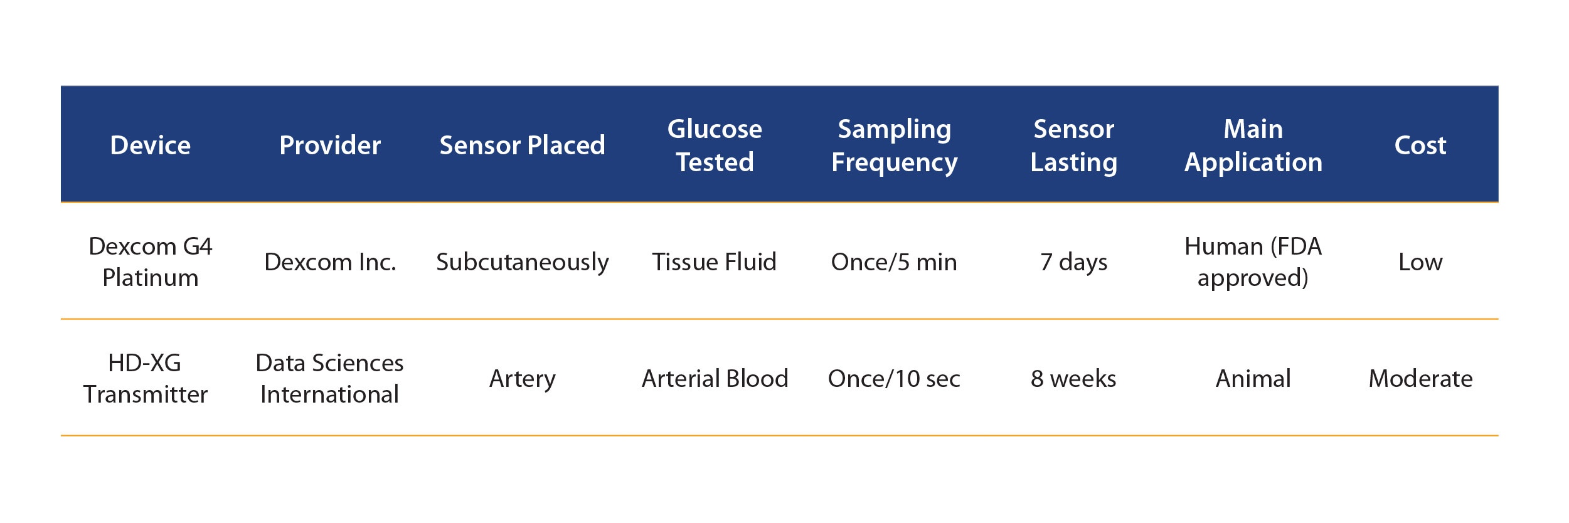Select the Dexcom Inc. provider cell

click(x=330, y=261)
